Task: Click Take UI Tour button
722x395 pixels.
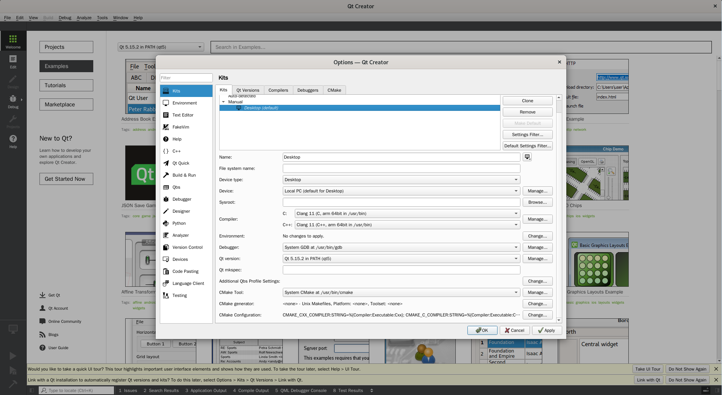Action: (x=648, y=369)
